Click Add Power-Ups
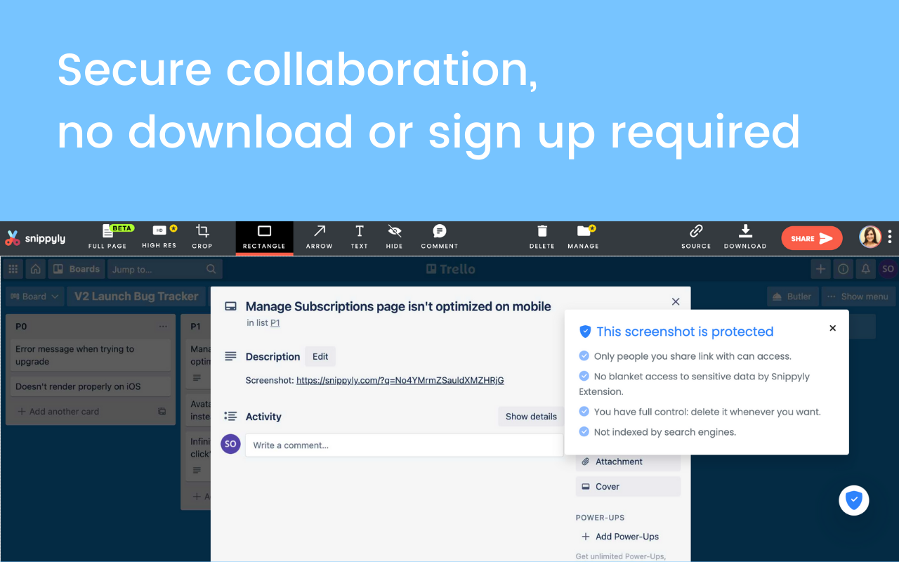This screenshot has height=562, width=899. 621,537
